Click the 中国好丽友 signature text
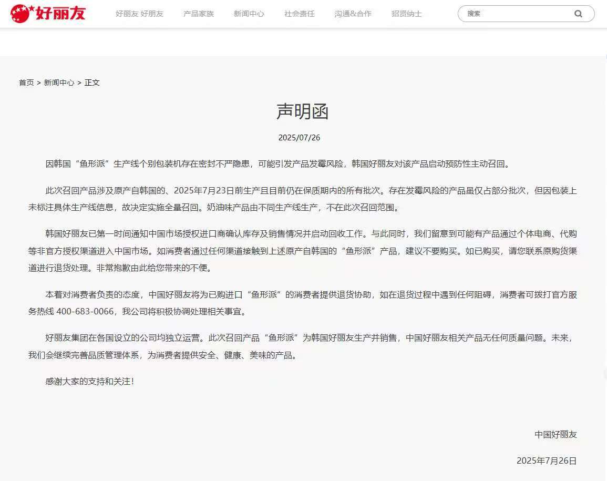The height and width of the screenshot is (481, 607). pos(555,435)
